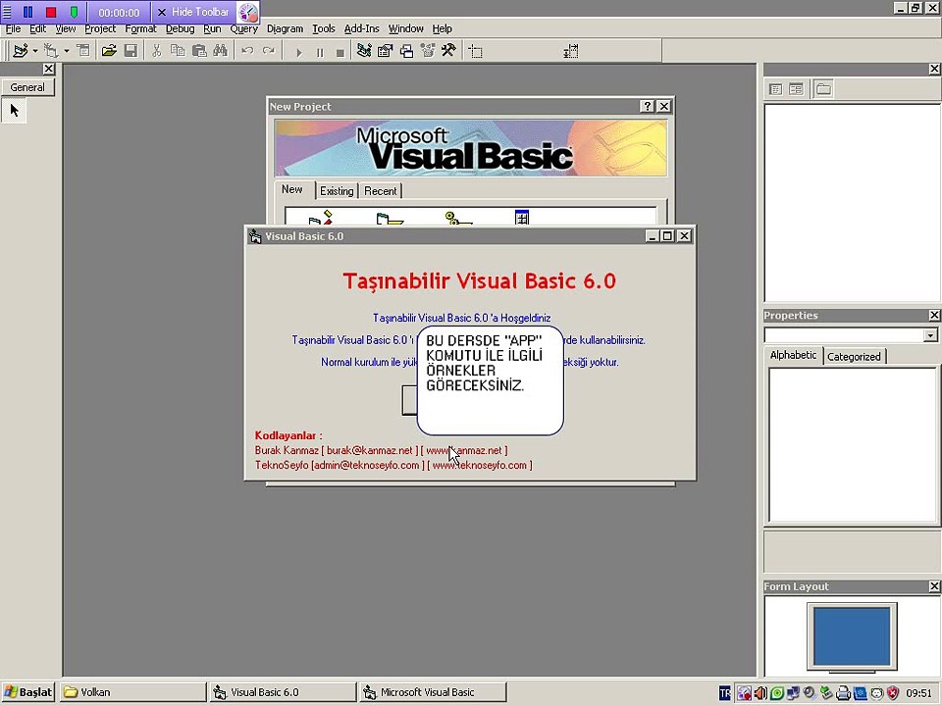Open the Run menu

click(x=212, y=28)
